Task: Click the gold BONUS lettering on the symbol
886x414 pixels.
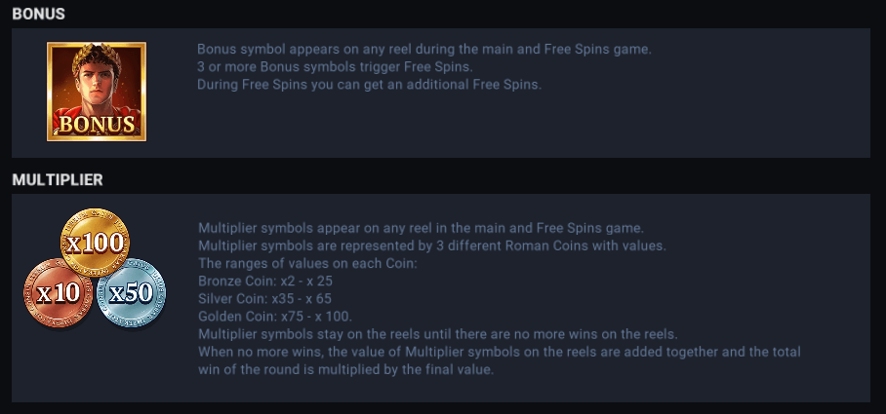Action: pos(97,125)
